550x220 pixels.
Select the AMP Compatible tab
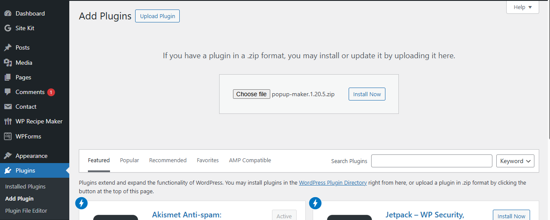coord(250,160)
